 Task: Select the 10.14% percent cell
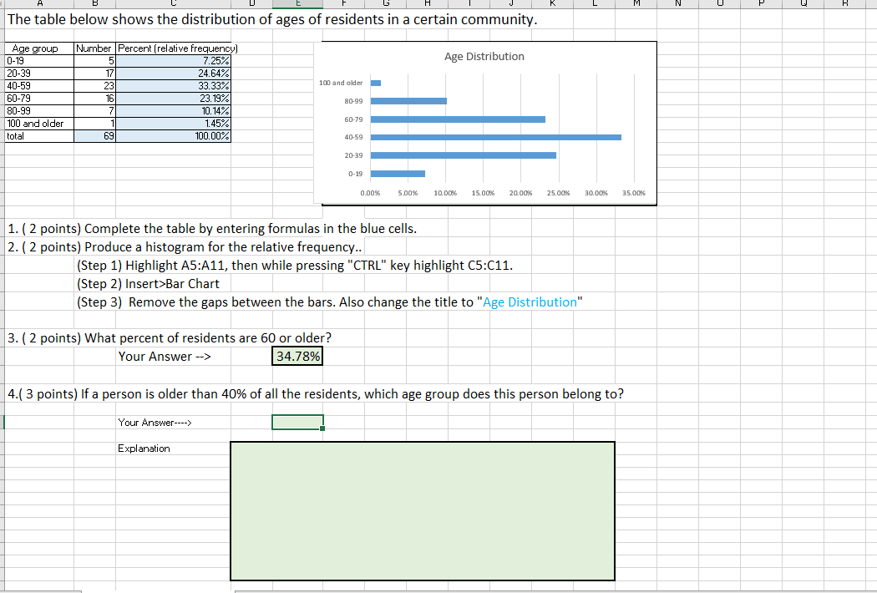[x=174, y=111]
